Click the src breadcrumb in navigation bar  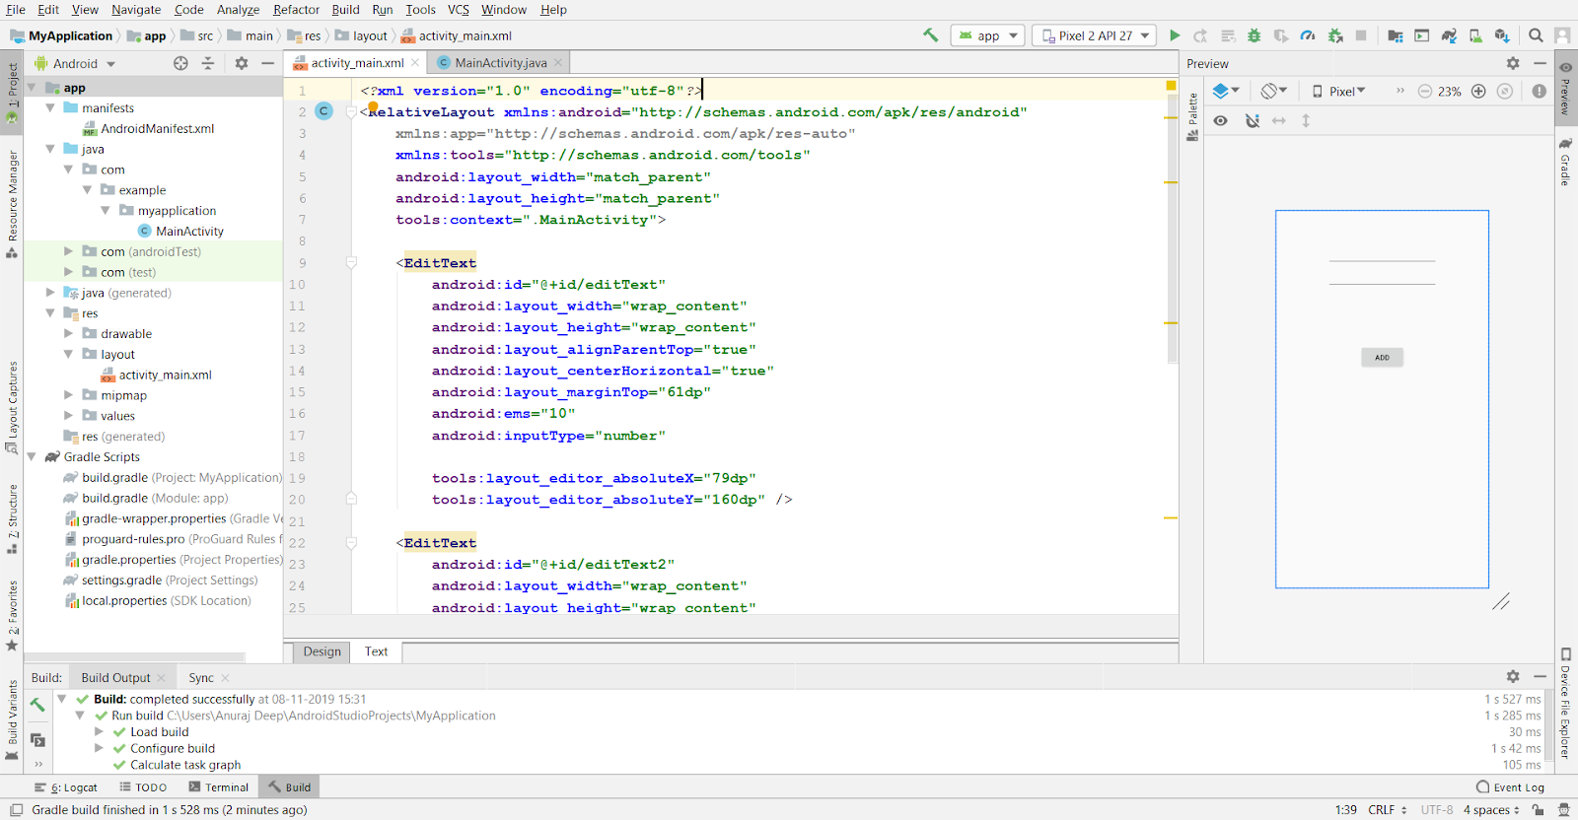(x=197, y=35)
